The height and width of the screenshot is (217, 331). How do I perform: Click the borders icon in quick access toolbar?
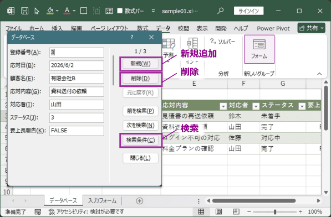(x=84, y=11)
